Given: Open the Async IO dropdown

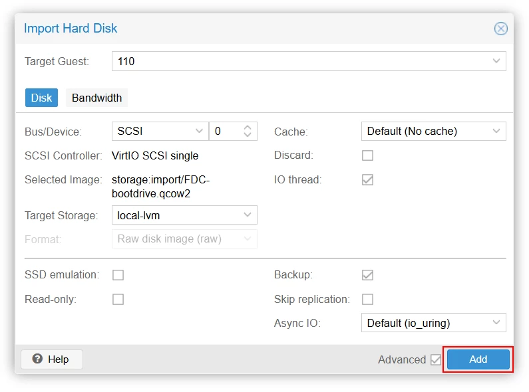Looking at the screenshot, I should point(434,323).
